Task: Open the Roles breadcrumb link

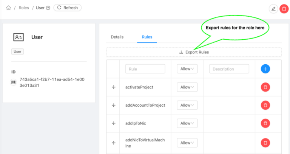Action: 24,8
